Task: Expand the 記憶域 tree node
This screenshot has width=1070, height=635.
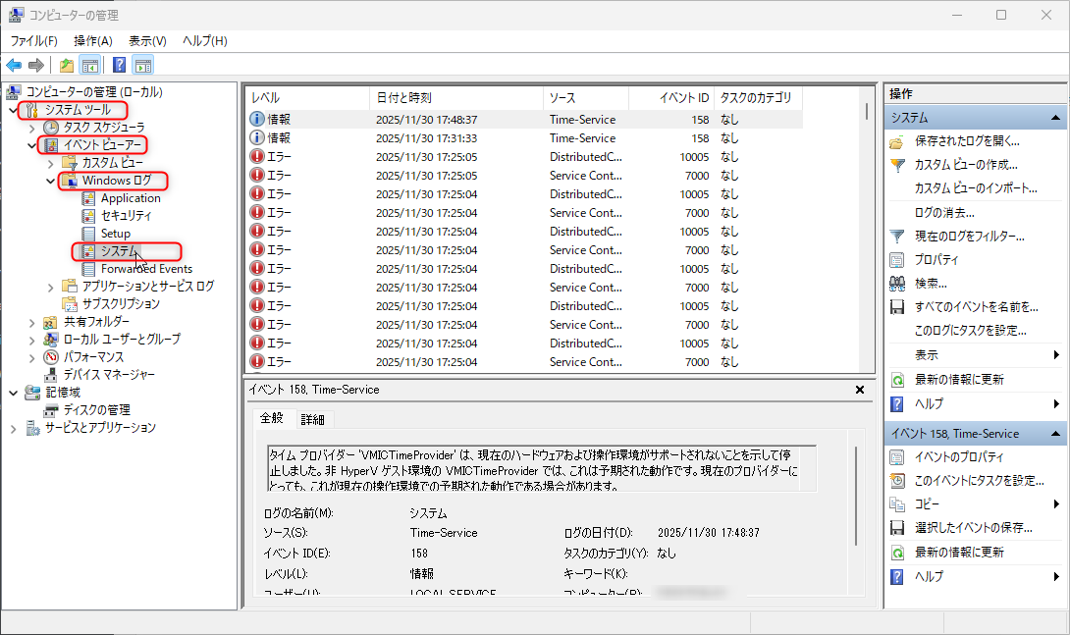Action: point(13,391)
